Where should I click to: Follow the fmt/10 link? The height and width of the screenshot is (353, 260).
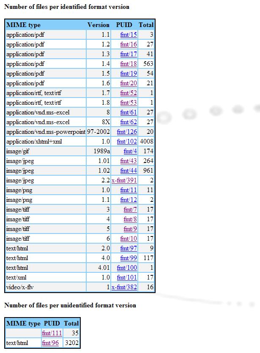[x=129, y=239]
